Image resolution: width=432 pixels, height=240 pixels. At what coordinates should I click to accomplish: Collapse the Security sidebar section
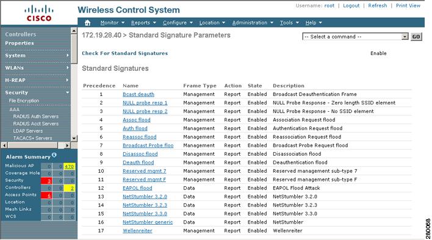pyautogui.click(x=37, y=93)
